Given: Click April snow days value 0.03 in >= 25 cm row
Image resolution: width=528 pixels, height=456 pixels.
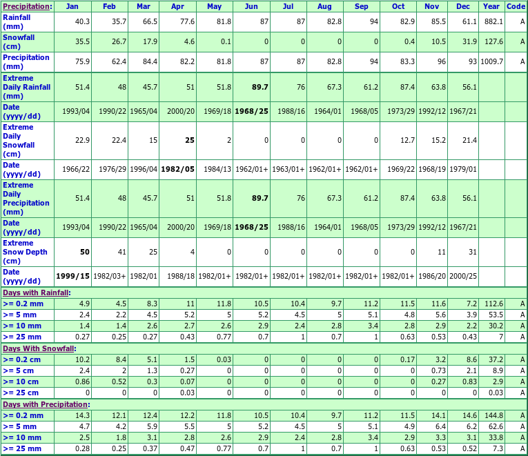Looking at the screenshot, I should (187, 393).
